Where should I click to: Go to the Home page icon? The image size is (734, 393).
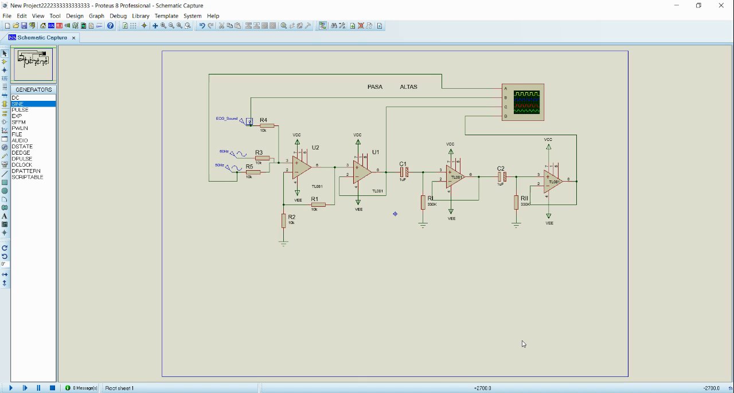pyautogui.click(x=43, y=26)
